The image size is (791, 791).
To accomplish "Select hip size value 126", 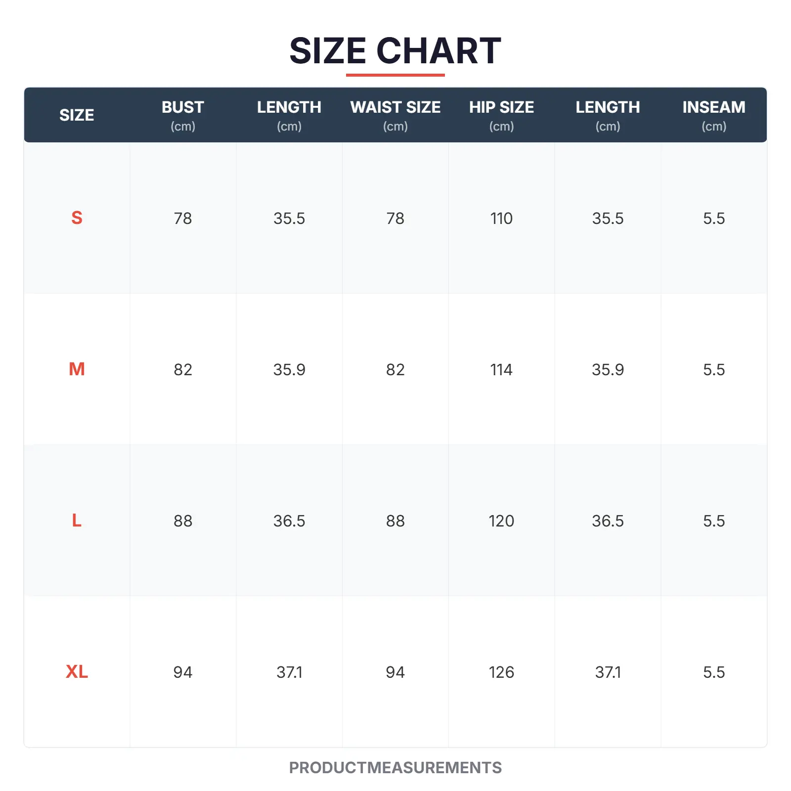I will (x=501, y=672).
